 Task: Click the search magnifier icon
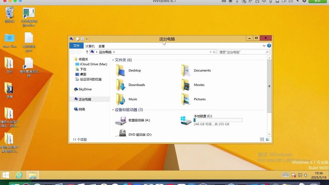point(267,52)
